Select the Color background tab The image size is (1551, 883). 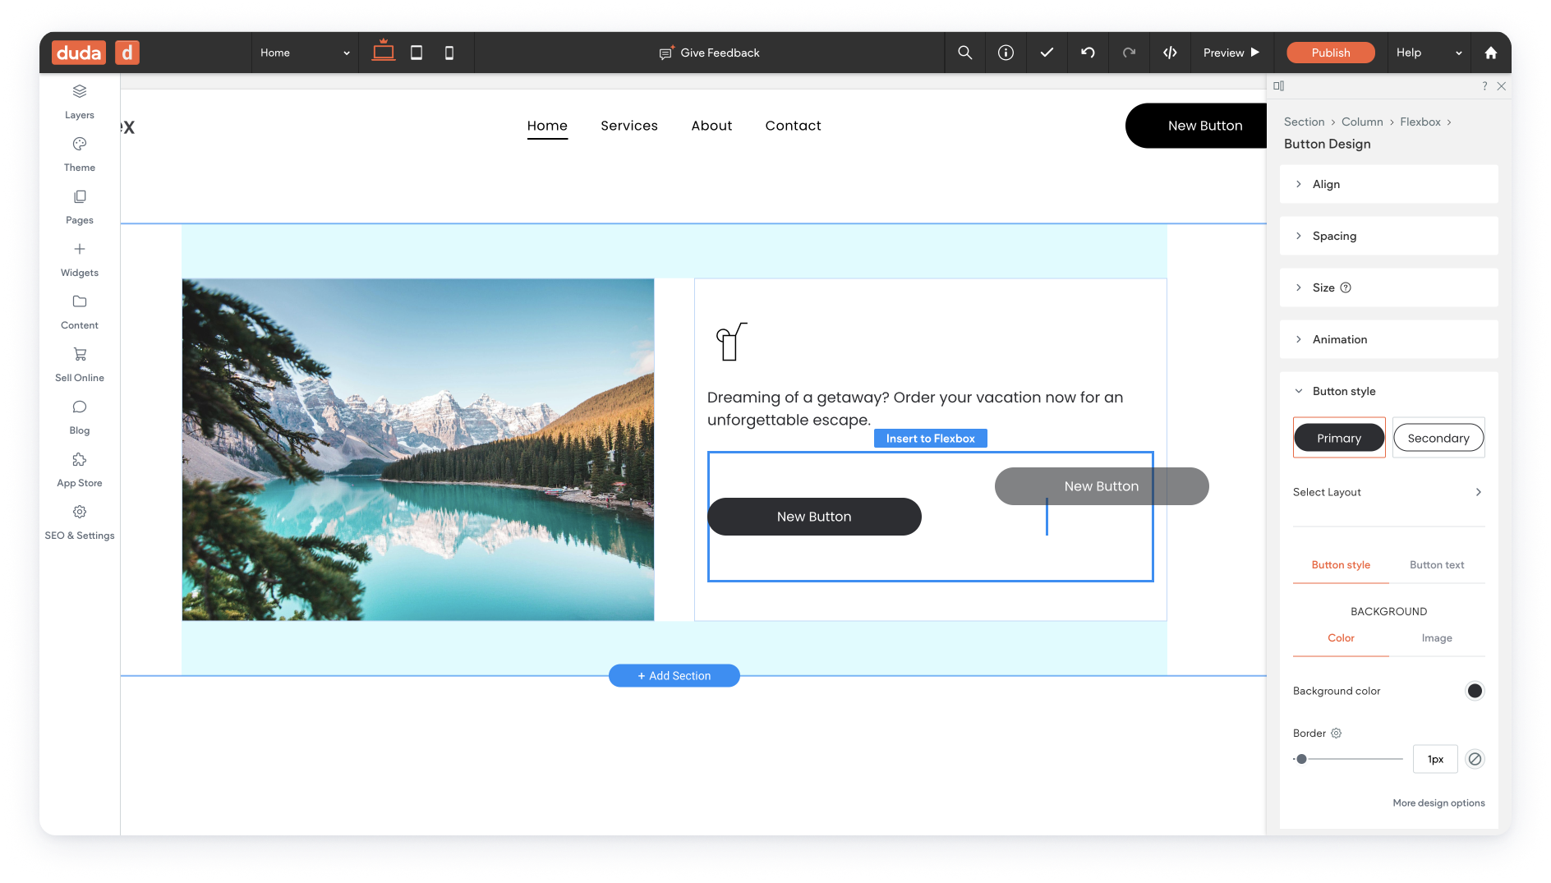(x=1341, y=638)
